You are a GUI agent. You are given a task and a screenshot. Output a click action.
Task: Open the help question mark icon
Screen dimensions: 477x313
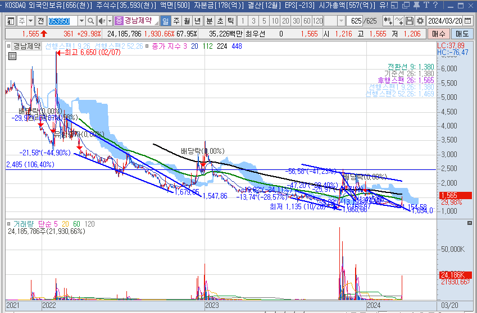(435, 5)
